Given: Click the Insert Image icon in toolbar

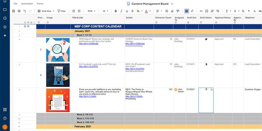Looking at the screenshot, I should point(207,11).
